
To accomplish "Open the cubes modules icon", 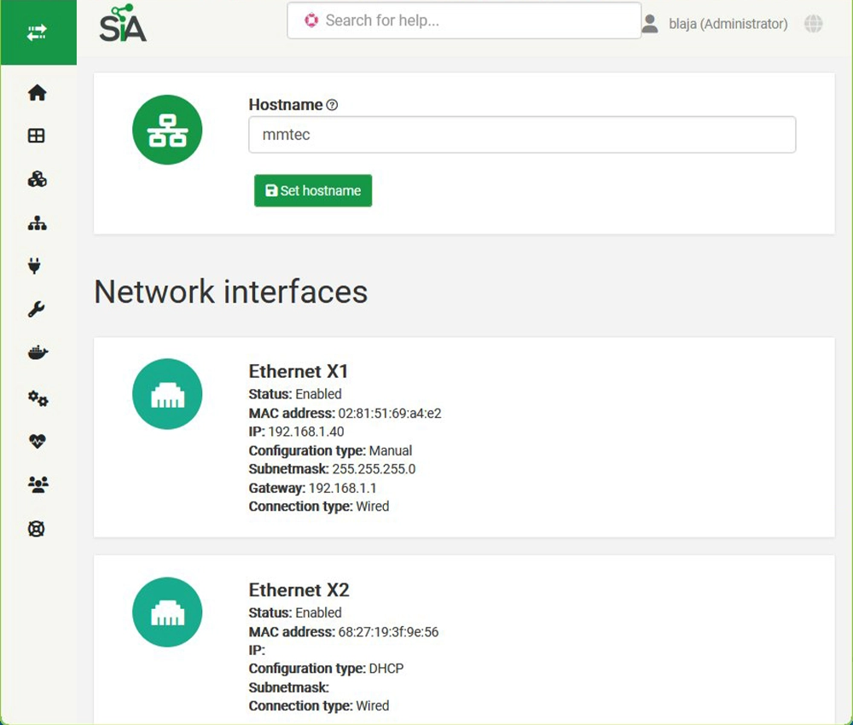I will pyautogui.click(x=37, y=179).
